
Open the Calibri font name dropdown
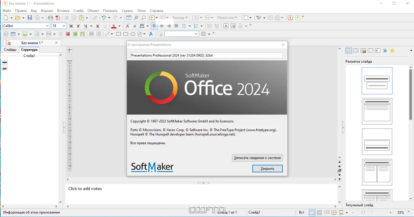click(48, 26)
